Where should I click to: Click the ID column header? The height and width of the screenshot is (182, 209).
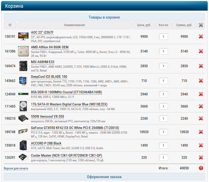[x=10, y=25]
